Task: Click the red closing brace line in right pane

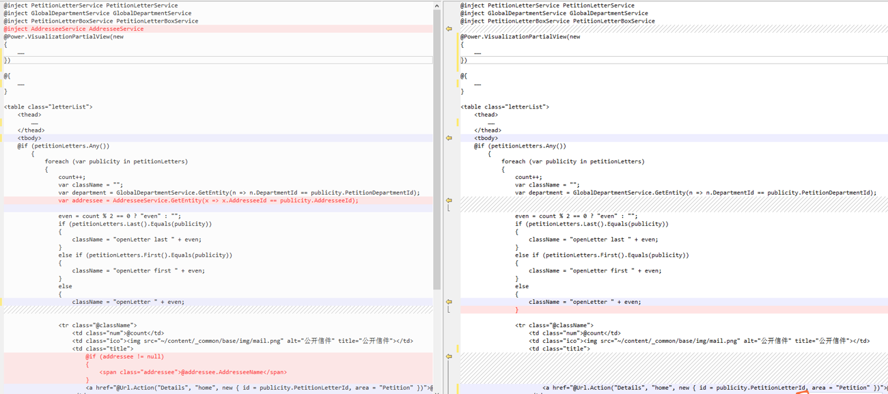Action: click(517, 310)
